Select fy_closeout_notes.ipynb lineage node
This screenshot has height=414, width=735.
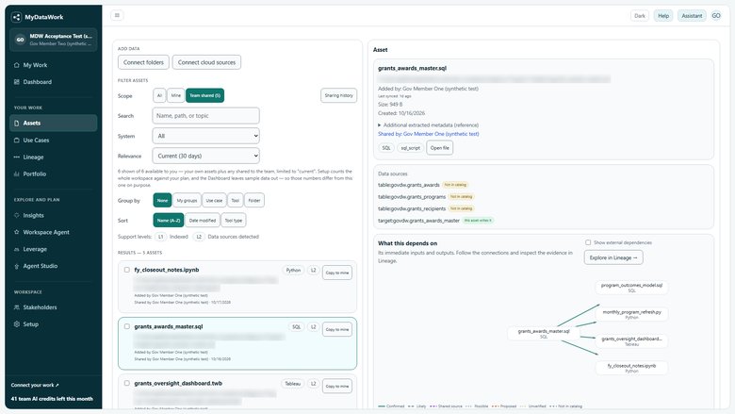click(x=632, y=368)
